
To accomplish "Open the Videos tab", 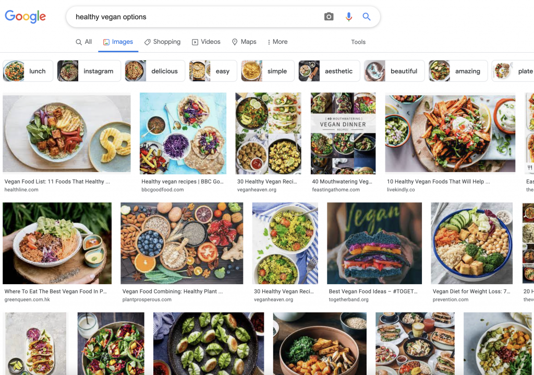I will pyautogui.click(x=206, y=42).
